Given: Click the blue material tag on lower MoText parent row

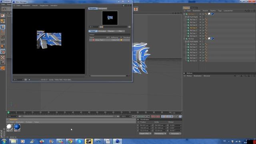Looking at the screenshot, I should (x=212, y=39).
